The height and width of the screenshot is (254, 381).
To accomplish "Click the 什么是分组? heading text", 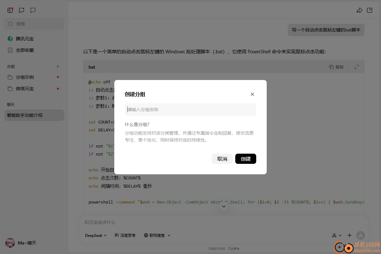I will pyautogui.click(x=137, y=124).
